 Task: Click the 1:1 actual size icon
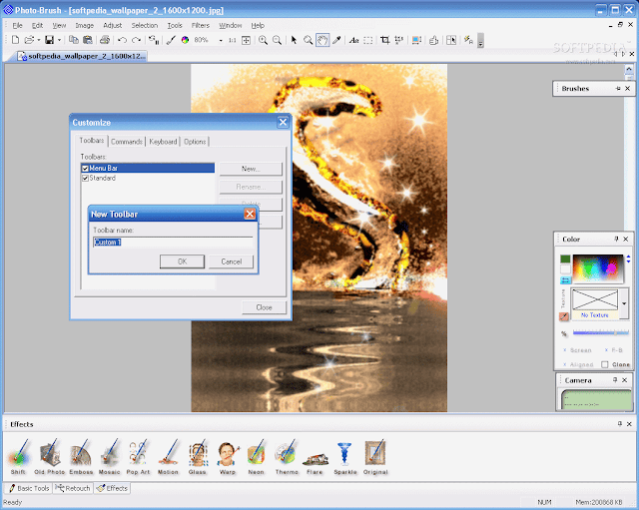coord(232,40)
